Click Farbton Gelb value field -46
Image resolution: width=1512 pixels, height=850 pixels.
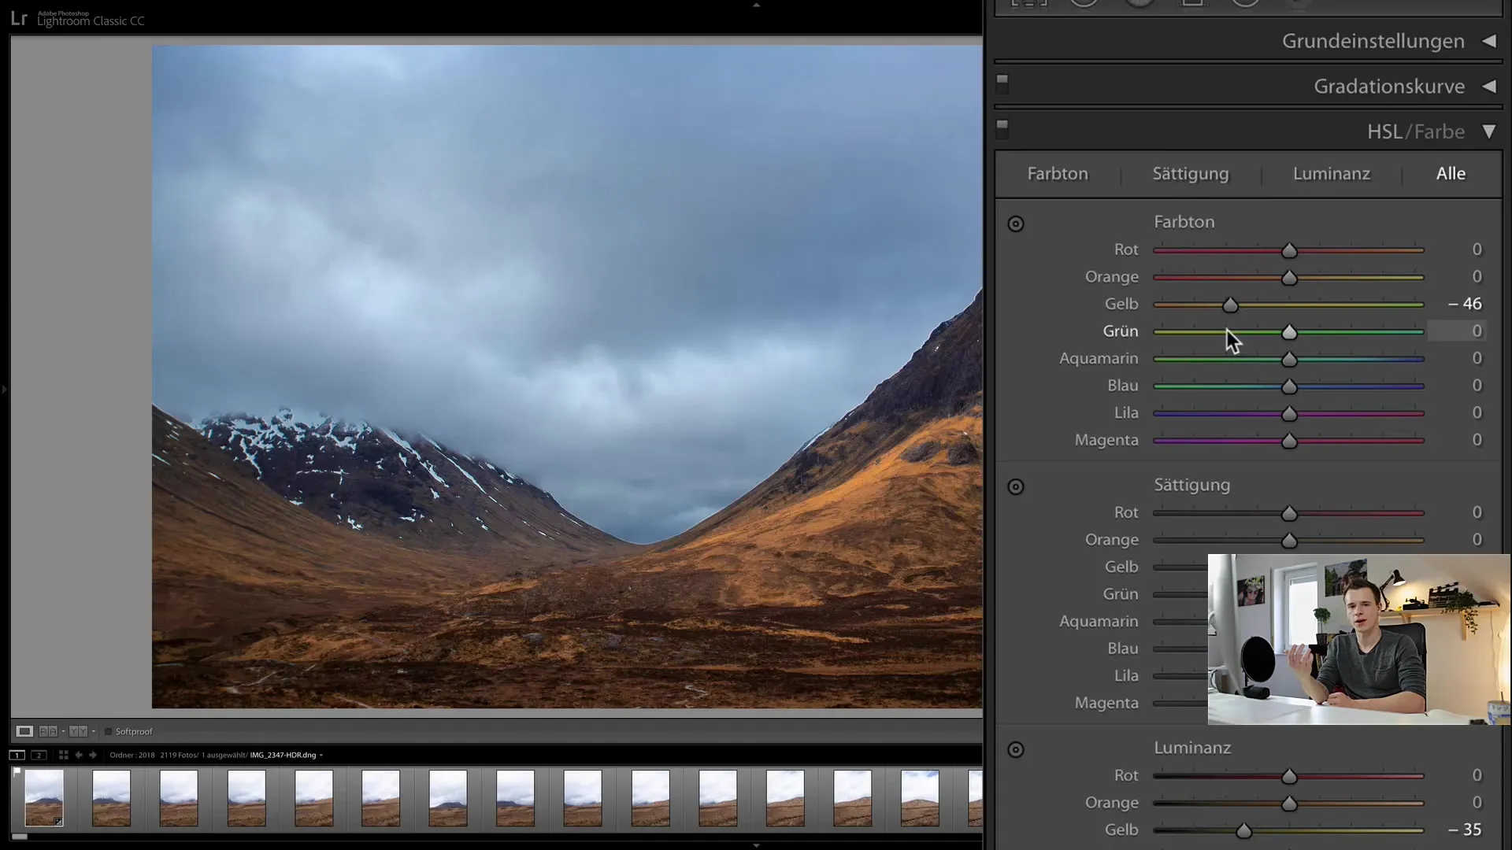[1465, 304]
